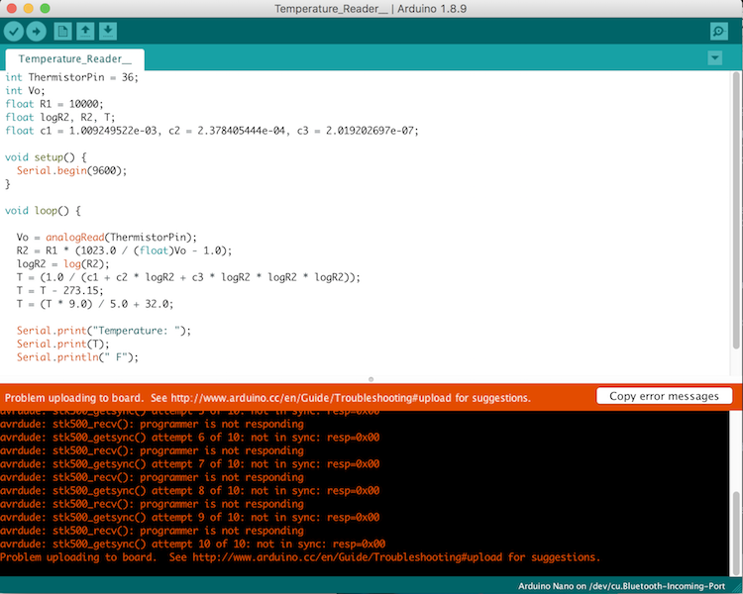Click the Steinhart equation line 'T = (1.0 / (c1 + ...'
743x594 pixels.
[188, 277]
